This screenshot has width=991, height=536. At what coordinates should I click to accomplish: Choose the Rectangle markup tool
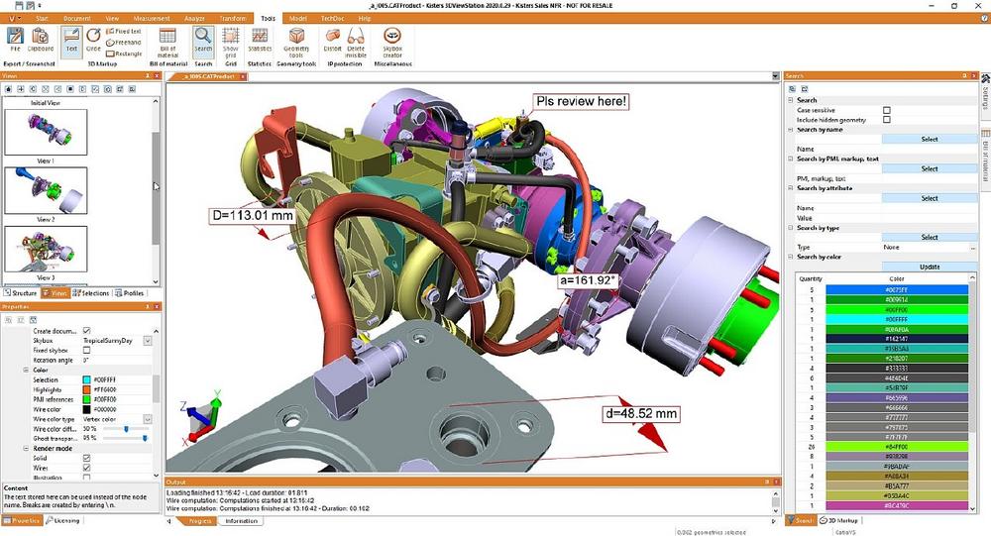pos(124,54)
